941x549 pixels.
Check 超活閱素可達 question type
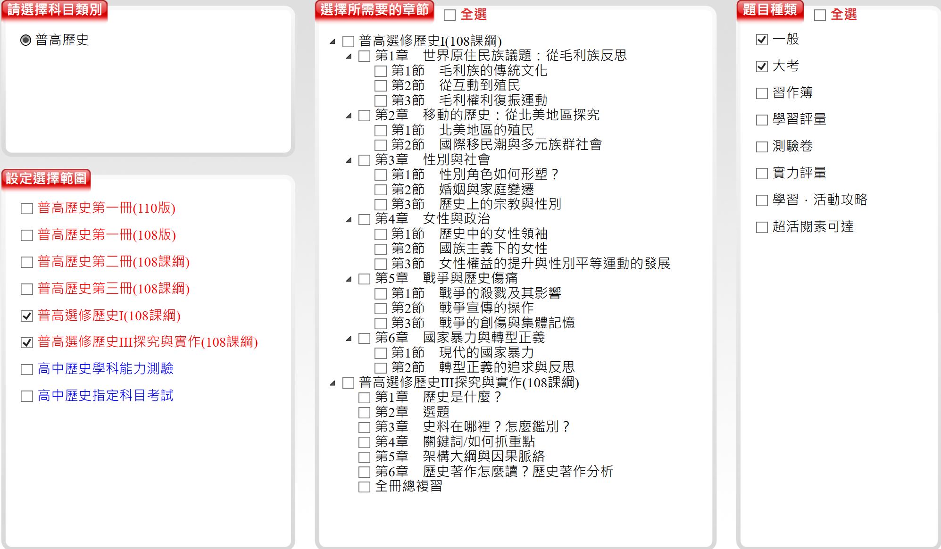[x=762, y=227]
